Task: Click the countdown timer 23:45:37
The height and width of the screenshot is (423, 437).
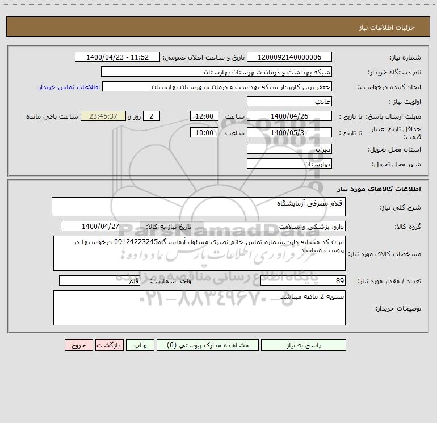Action: point(103,116)
